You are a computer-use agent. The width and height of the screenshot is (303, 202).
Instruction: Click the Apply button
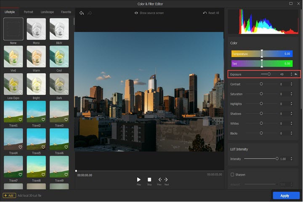point(286,196)
